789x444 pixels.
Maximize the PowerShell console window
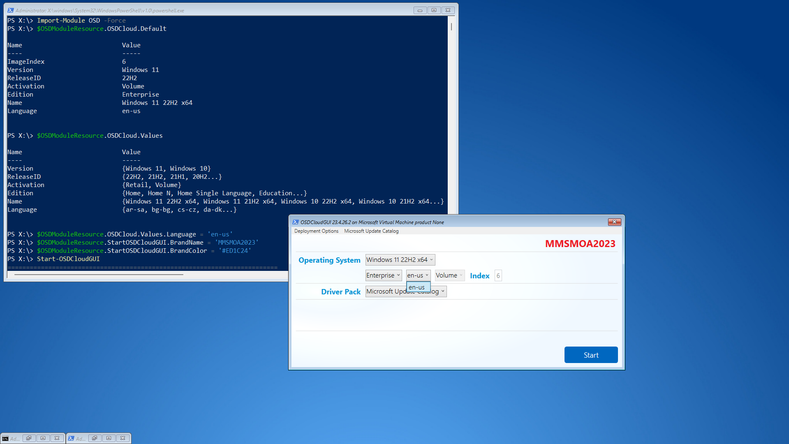pyautogui.click(x=434, y=10)
